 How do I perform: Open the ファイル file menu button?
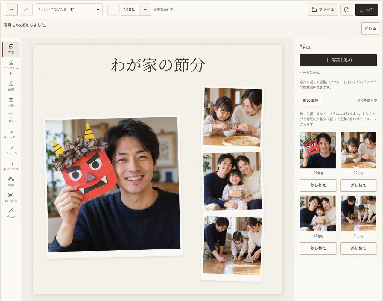[x=323, y=10]
